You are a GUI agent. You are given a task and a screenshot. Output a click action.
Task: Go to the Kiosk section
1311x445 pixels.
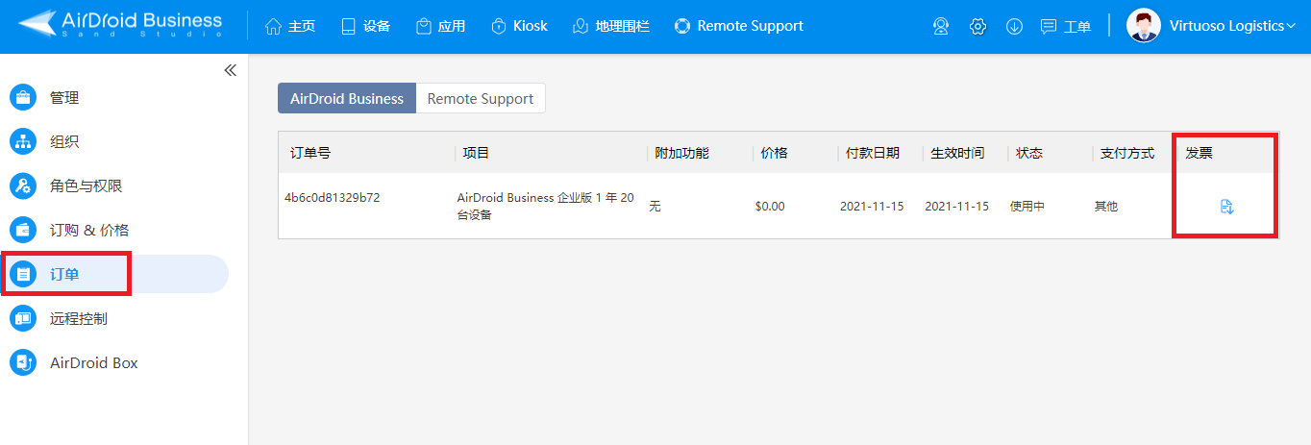coord(519,26)
